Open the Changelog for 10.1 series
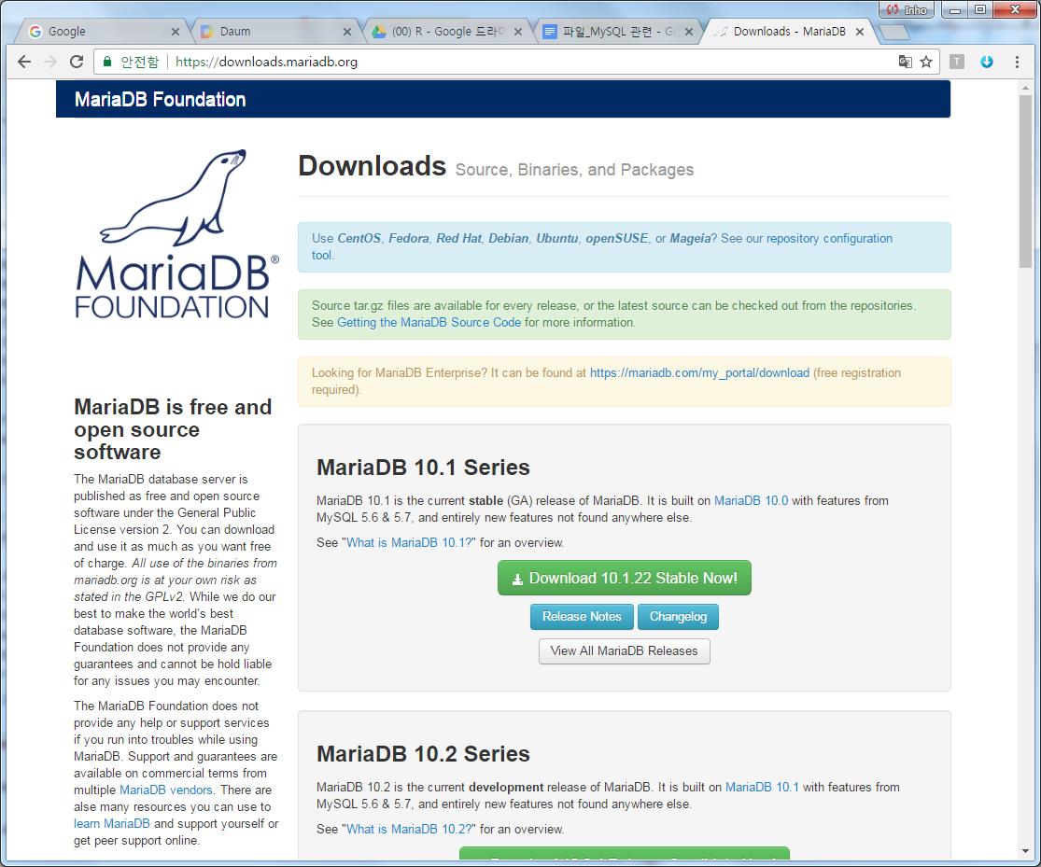This screenshot has width=1041, height=867. [678, 617]
